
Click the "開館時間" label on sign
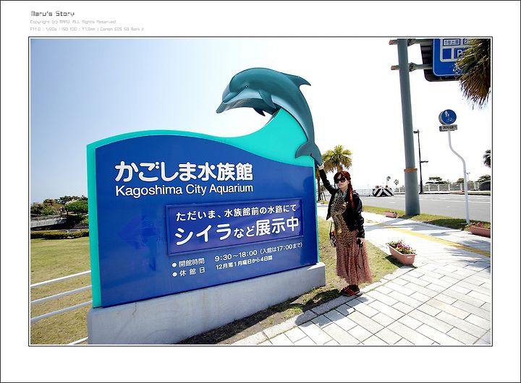point(191,262)
